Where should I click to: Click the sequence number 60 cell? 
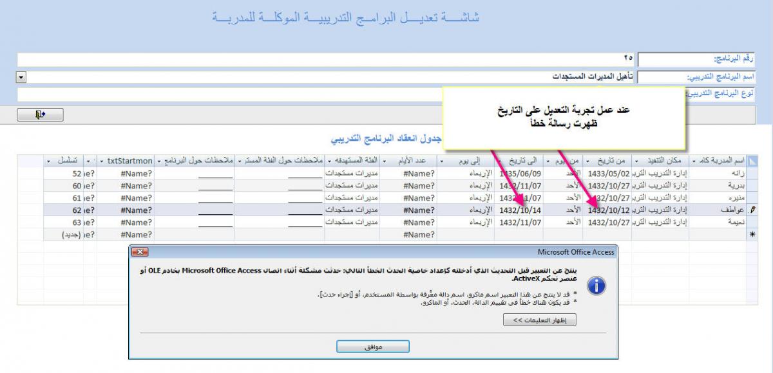pyautogui.click(x=63, y=185)
